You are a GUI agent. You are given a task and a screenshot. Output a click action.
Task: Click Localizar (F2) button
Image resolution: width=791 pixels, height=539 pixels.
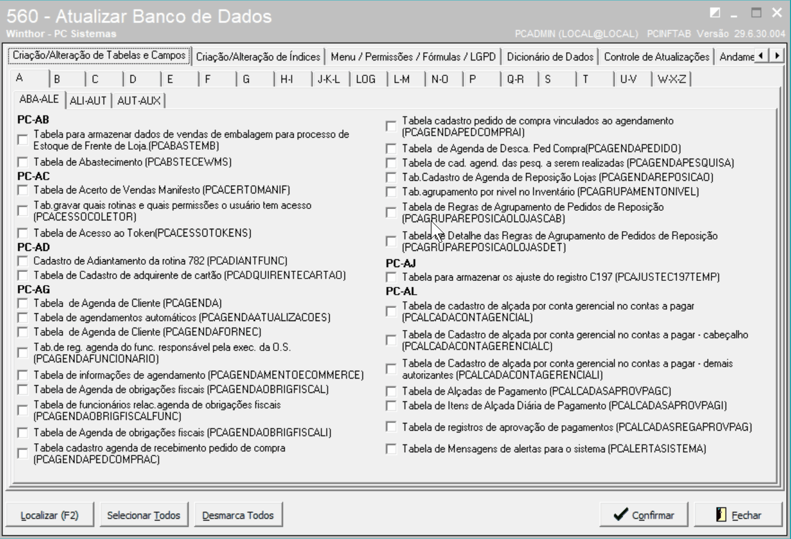[50, 515]
